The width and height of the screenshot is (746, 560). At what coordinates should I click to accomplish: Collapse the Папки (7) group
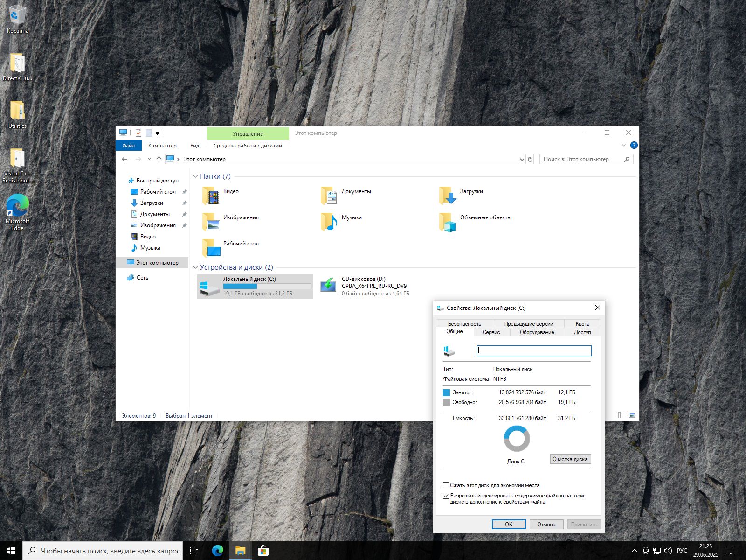pyautogui.click(x=195, y=176)
